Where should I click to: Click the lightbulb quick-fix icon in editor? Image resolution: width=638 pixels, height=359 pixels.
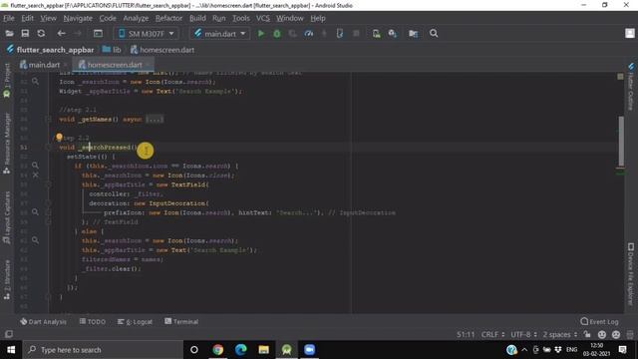60,138
